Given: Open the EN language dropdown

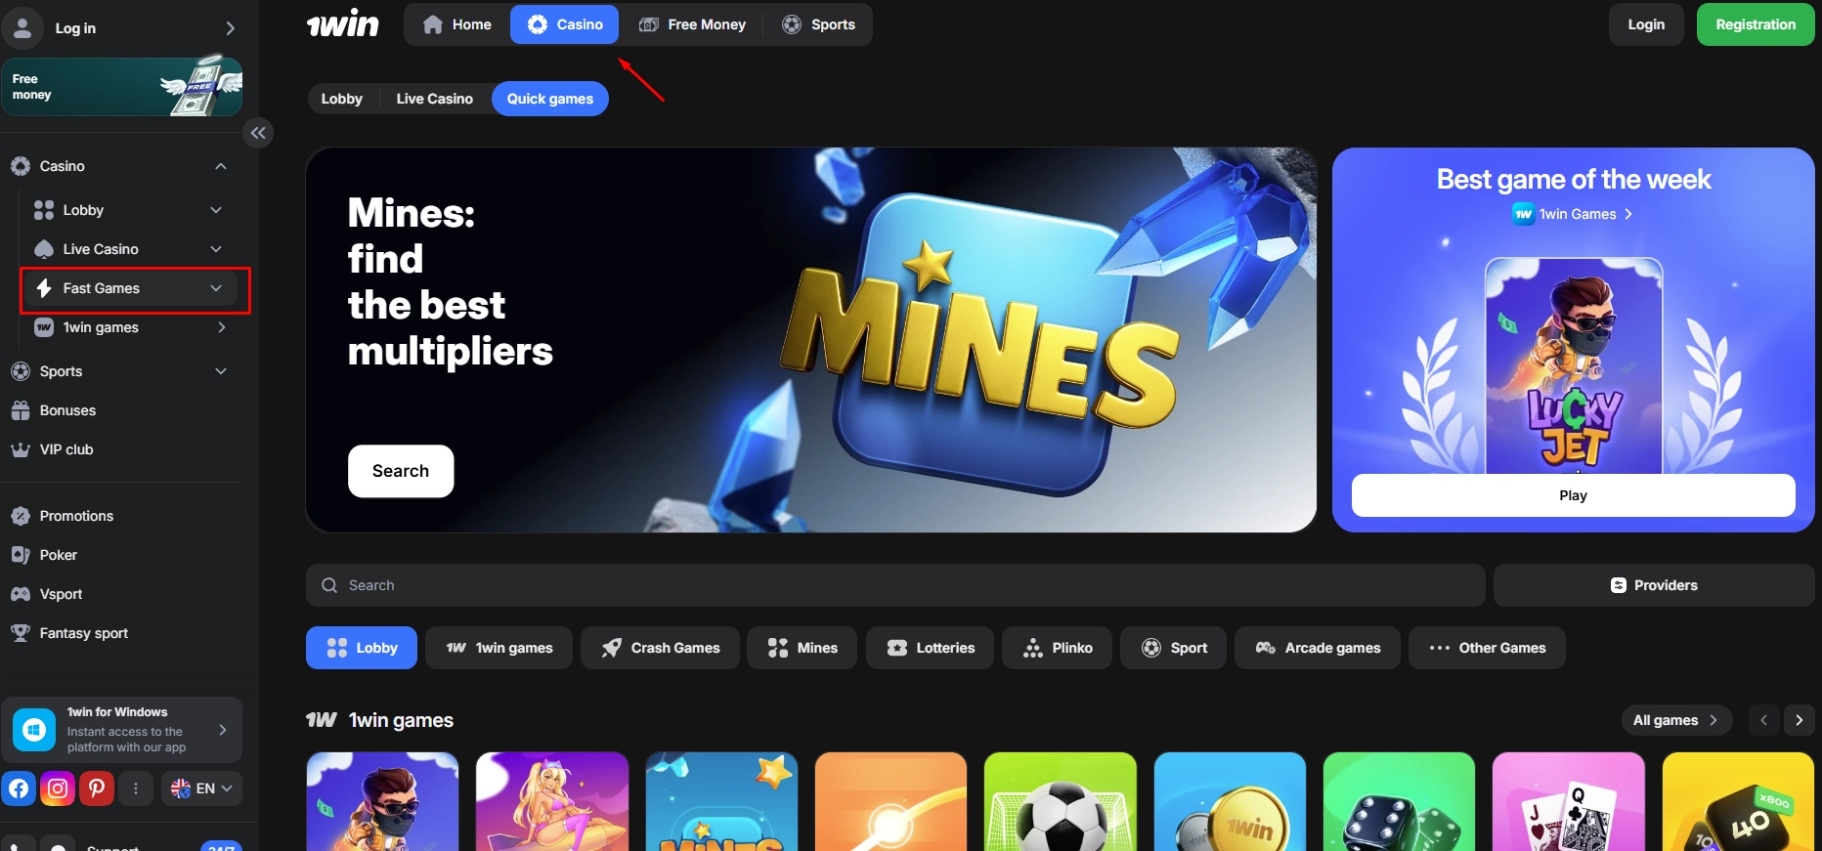Looking at the screenshot, I should [x=201, y=788].
